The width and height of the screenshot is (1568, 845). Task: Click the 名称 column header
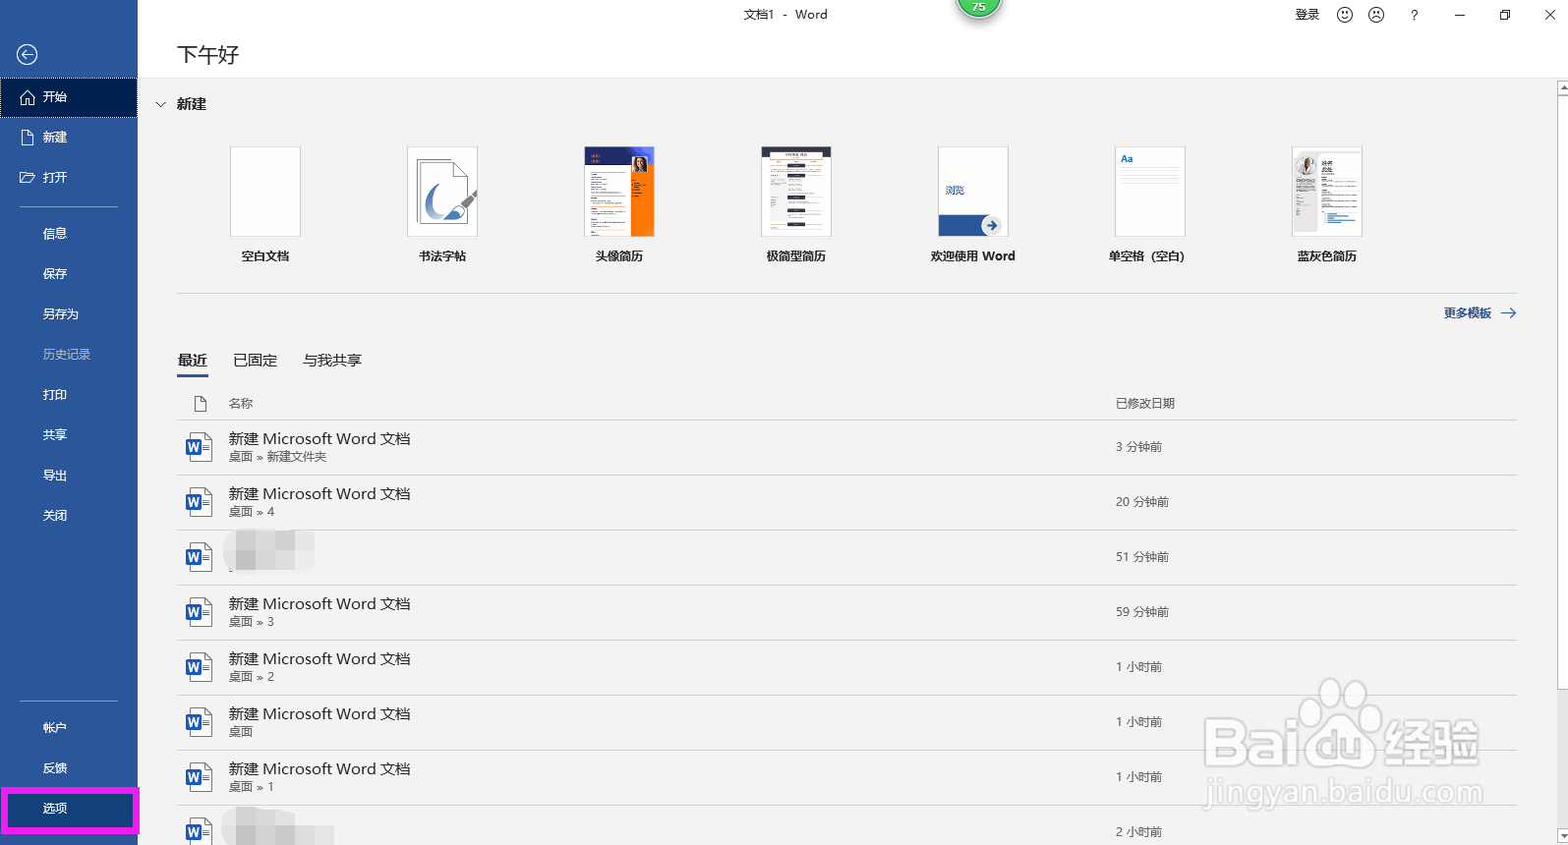[x=241, y=404]
